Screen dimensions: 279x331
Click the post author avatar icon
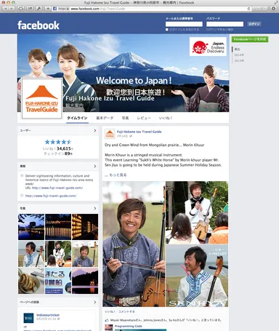(110, 134)
